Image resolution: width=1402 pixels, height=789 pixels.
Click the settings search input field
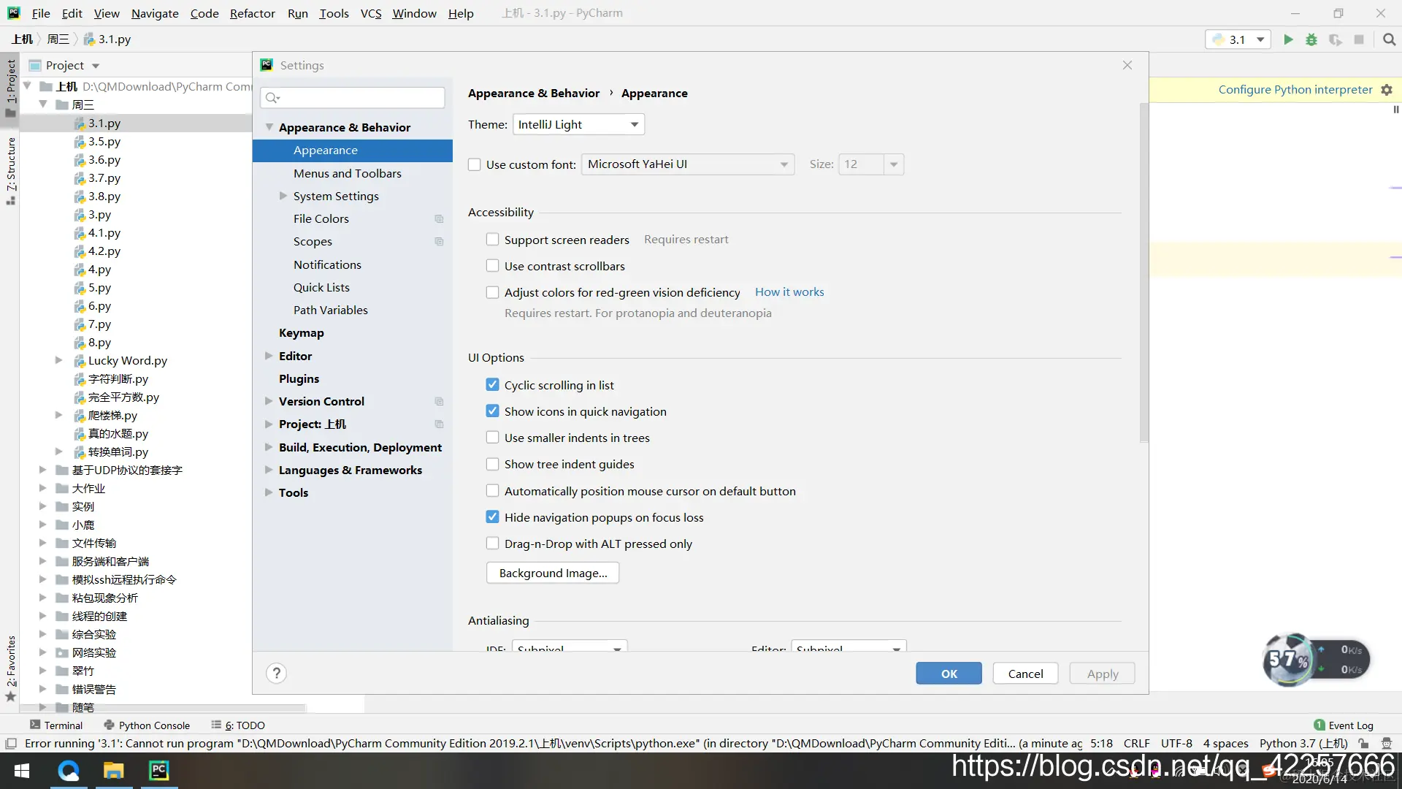pos(358,97)
